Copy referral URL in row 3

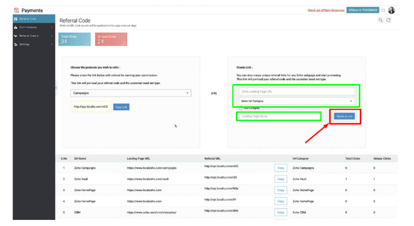tap(280, 190)
